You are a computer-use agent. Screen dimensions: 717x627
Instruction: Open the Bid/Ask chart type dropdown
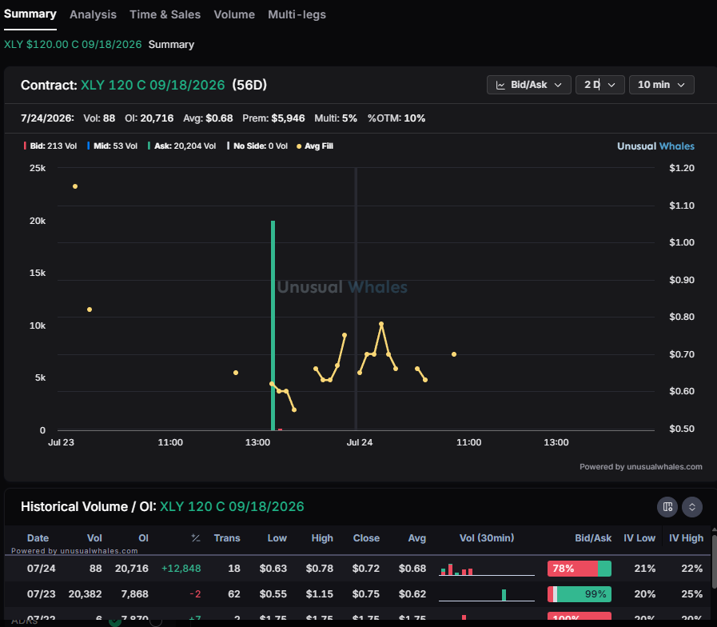pos(528,85)
